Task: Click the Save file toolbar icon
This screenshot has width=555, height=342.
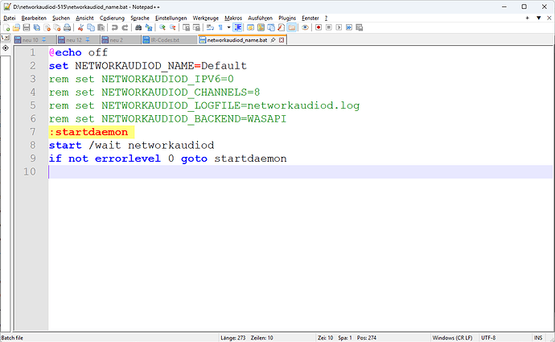Action: coord(27,27)
